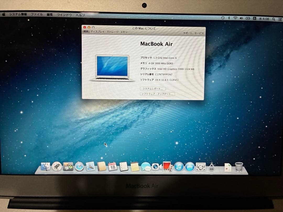Open the Reminders app
The image size is (283, 212).
point(123,168)
